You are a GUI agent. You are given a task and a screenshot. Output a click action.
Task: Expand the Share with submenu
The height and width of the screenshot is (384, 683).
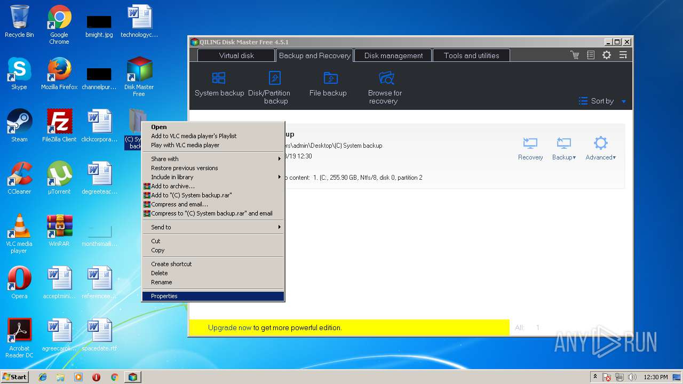tap(213, 159)
